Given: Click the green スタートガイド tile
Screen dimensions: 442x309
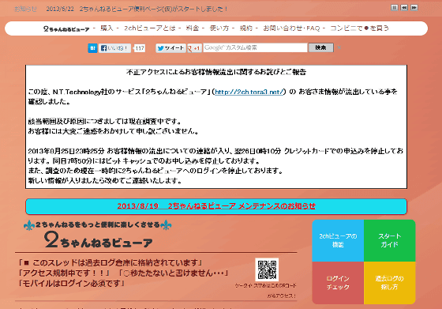Looking at the screenshot, I should click(x=390, y=240).
